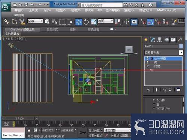Screen dimensions: 187x140
Task: Activate the Select Object cube-cursor tool
Action: point(47,22)
